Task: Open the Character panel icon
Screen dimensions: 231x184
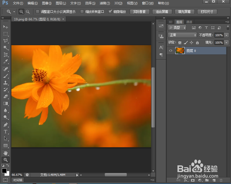Action: (161, 47)
